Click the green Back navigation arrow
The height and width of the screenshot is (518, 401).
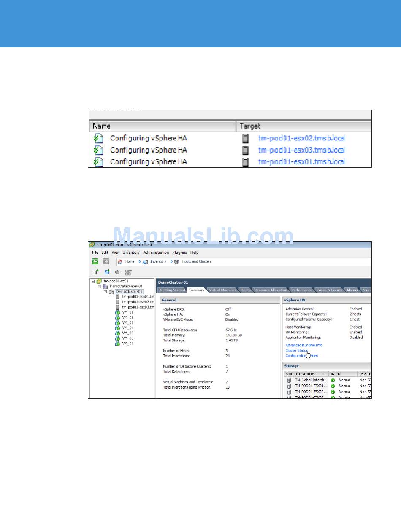(95, 261)
